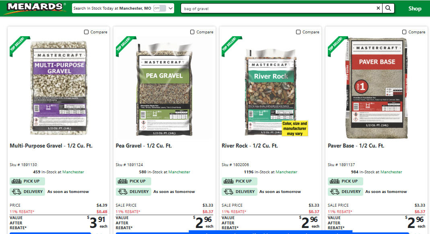Click the Pick Up icon for River Rock

(228, 181)
